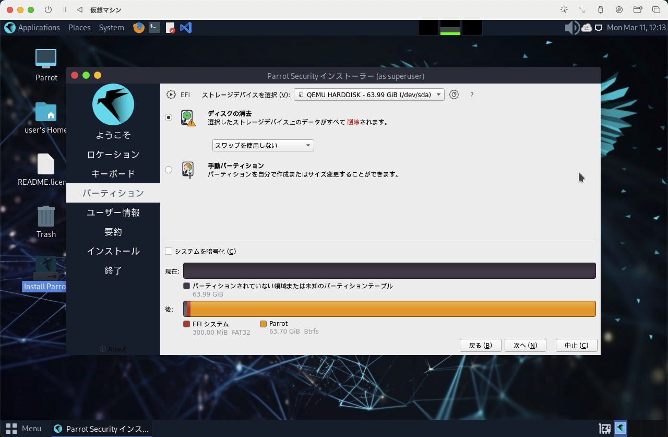Screen dimensions: 668x437
Task: Click the Parrot orange color swatch
Action: click(x=264, y=324)
